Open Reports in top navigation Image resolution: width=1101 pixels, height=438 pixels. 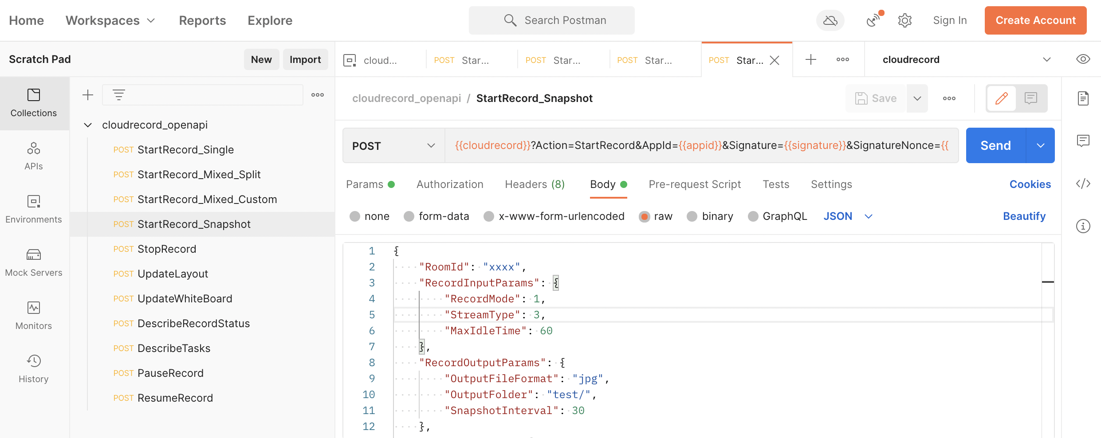click(202, 20)
